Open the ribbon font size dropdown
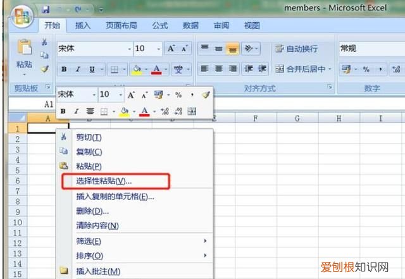This screenshot has width=405, height=279. (x=159, y=49)
